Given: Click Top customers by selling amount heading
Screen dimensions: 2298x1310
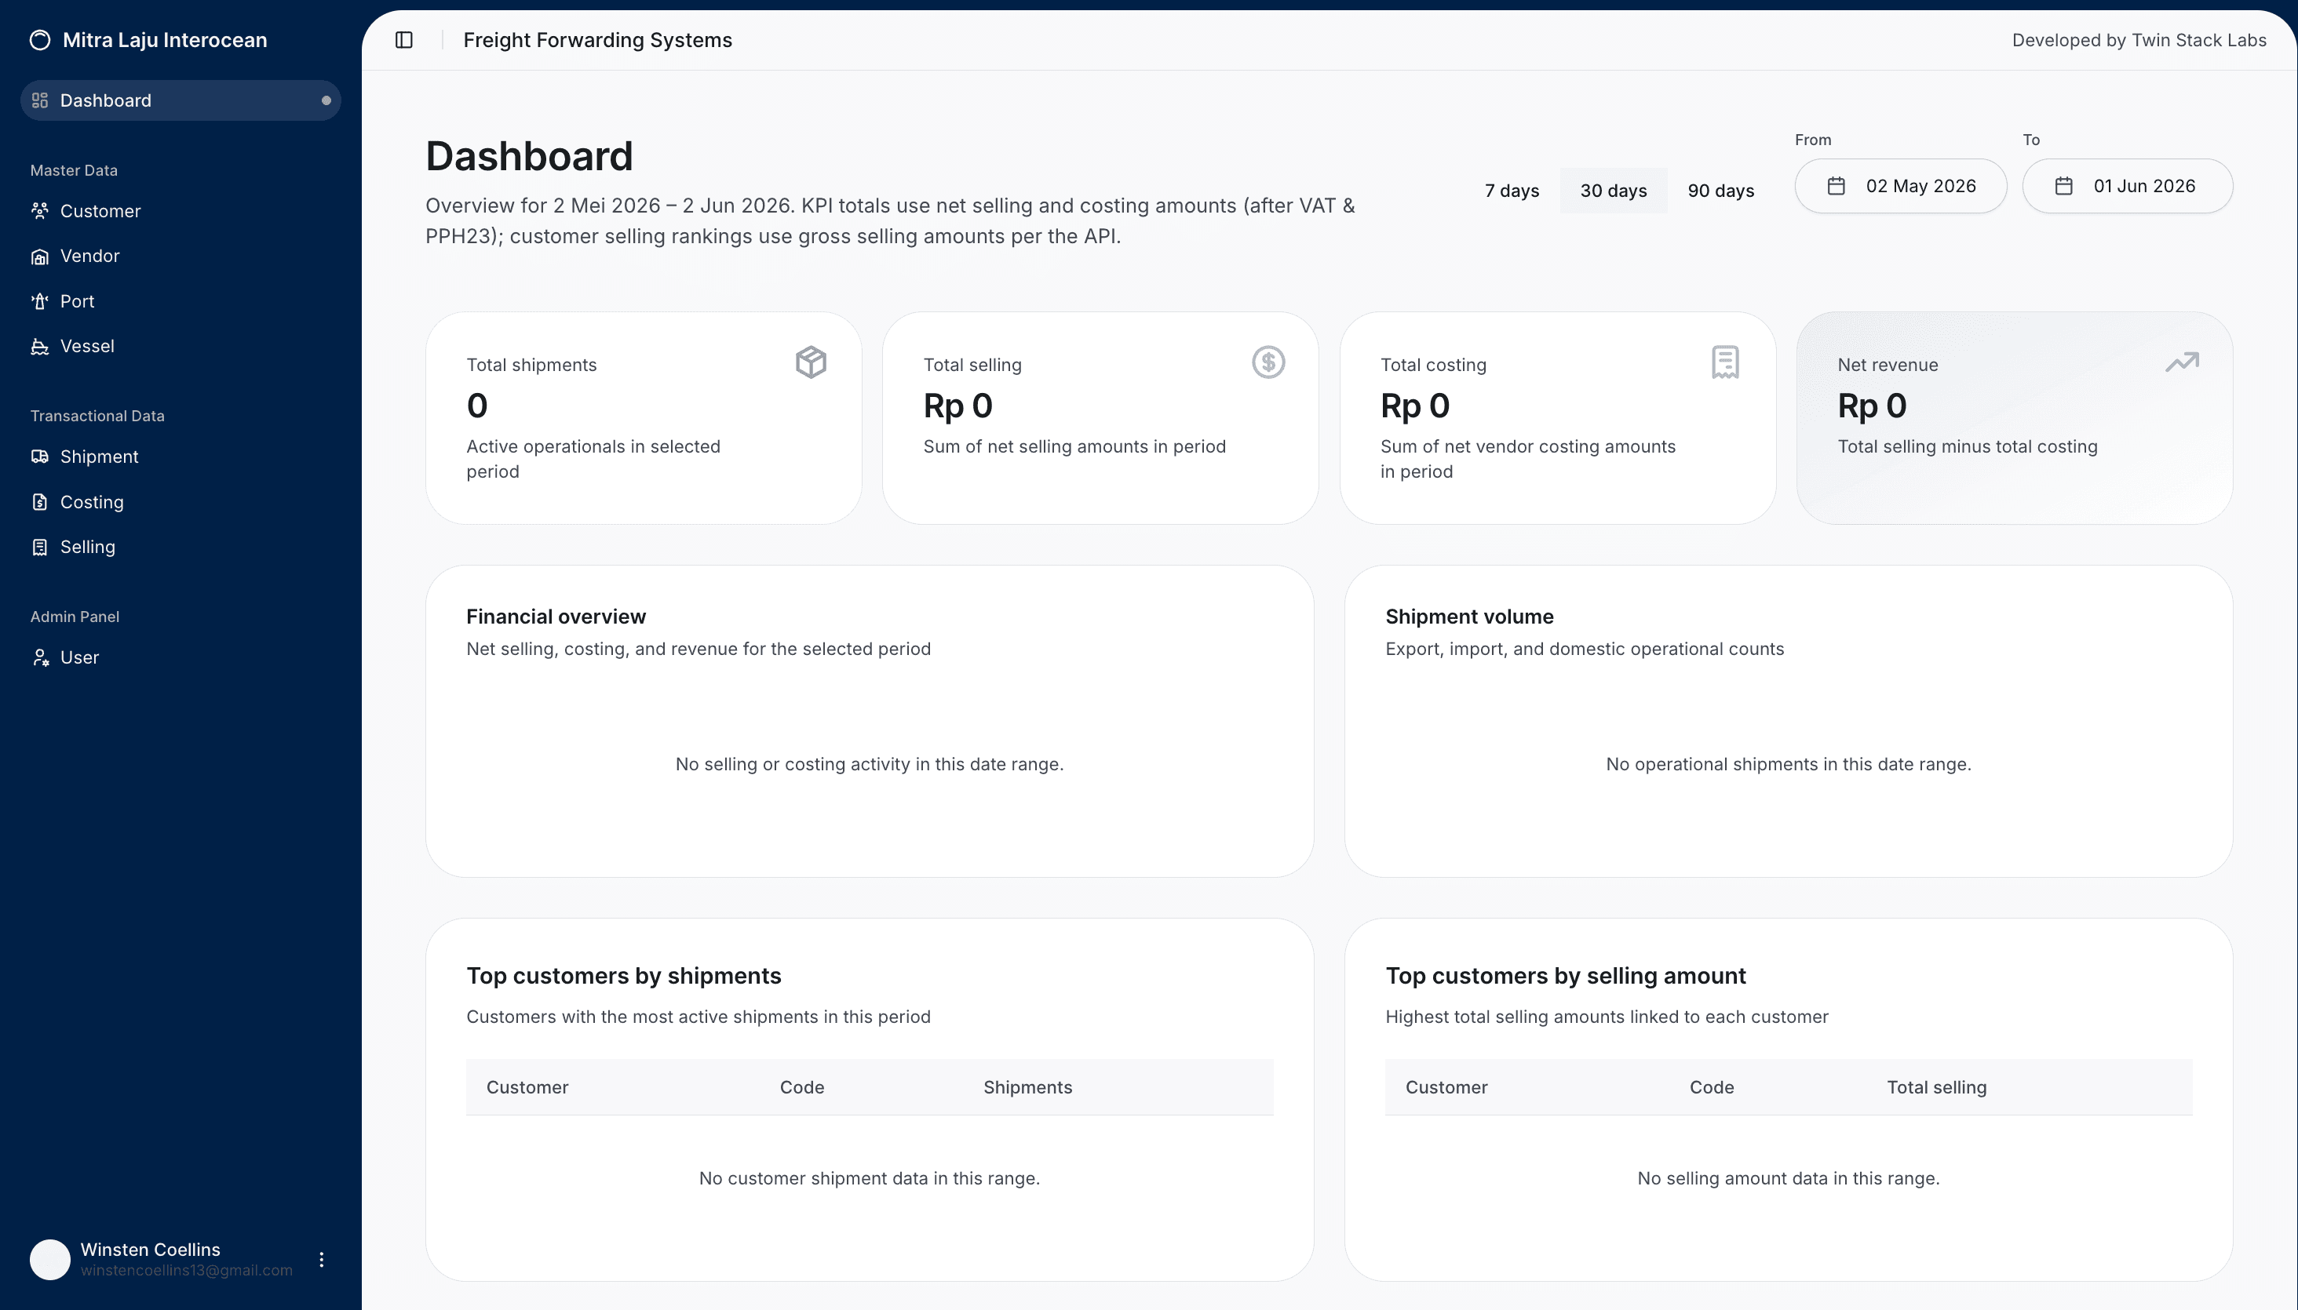Looking at the screenshot, I should [x=1565, y=975].
